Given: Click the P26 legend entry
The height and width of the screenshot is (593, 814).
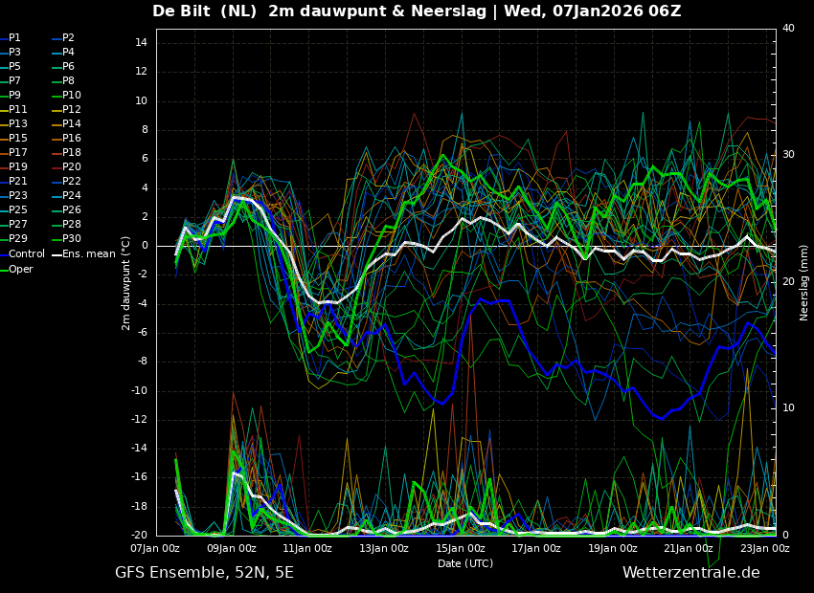Looking at the screenshot, I should (67, 209).
